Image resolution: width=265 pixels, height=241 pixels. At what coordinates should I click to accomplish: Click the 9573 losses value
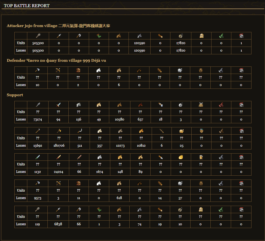coord(38,198)
